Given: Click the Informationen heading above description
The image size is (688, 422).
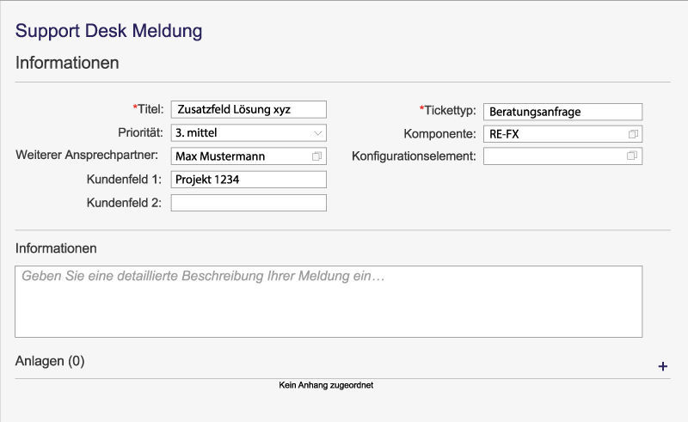Looking at the screenshot, I should click(x=56, y=248).
